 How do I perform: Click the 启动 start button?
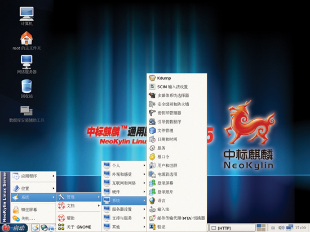14,228
